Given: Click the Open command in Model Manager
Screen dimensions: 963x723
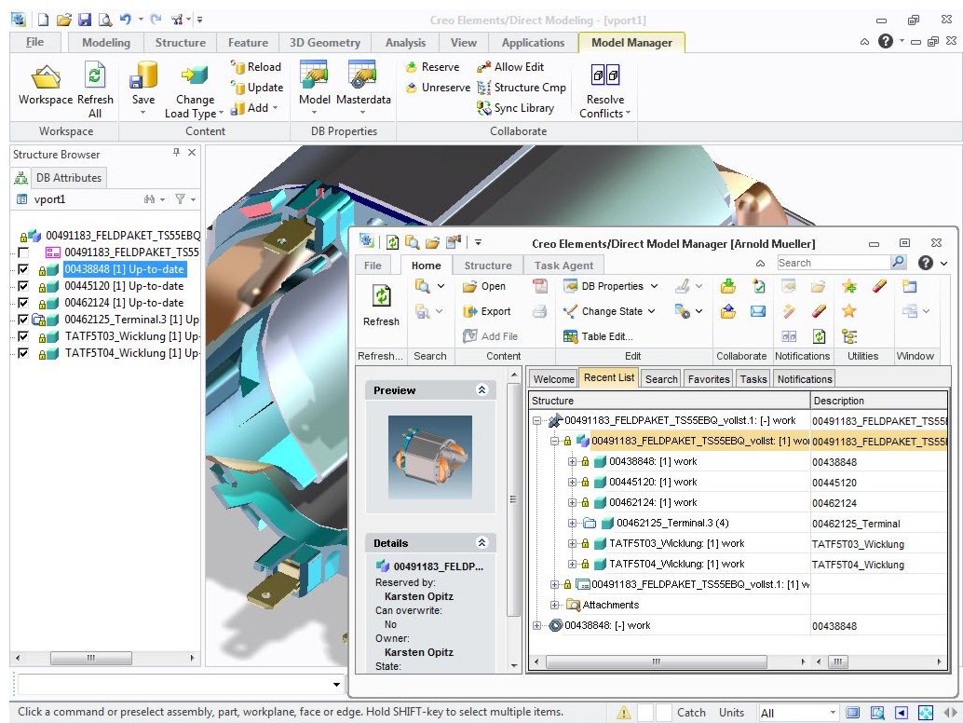Looking at the screenshot, I should click(484, 286).
